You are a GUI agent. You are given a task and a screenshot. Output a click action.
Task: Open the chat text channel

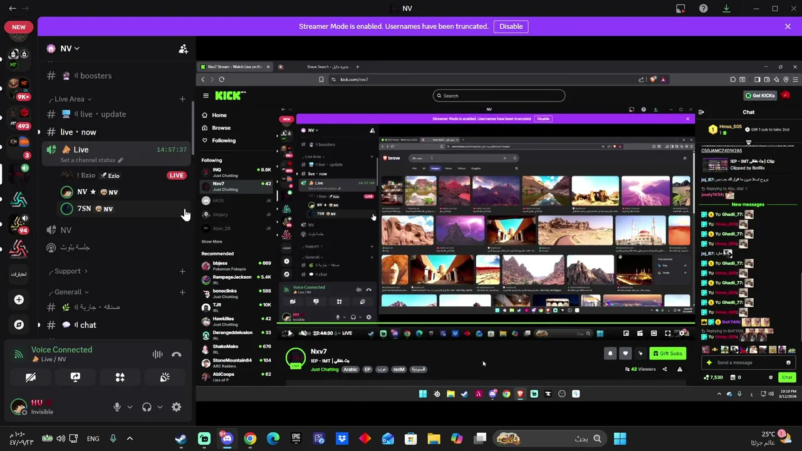(117, 325)
